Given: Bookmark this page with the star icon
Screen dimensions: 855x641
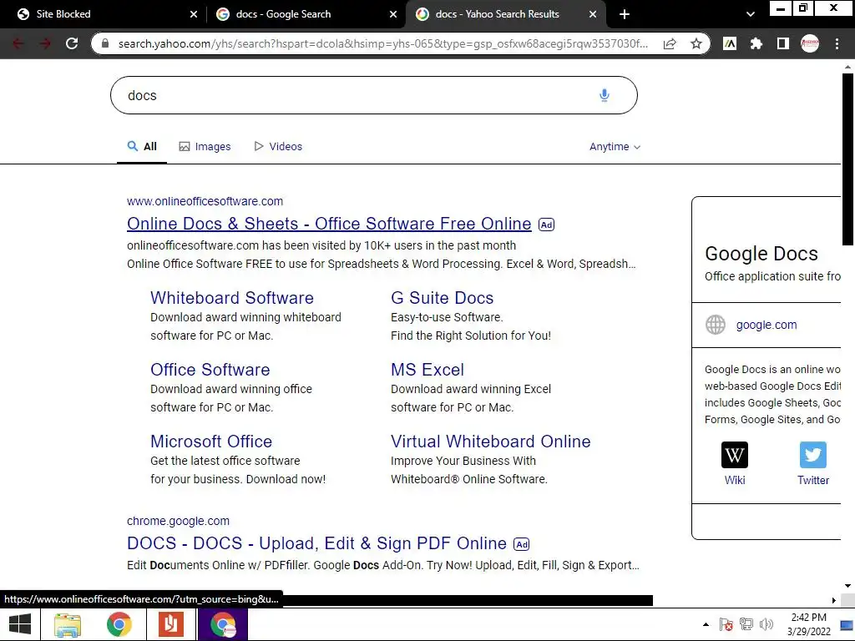Looking at the screenshot, I should pyautogui.click(x=696, y=43).
